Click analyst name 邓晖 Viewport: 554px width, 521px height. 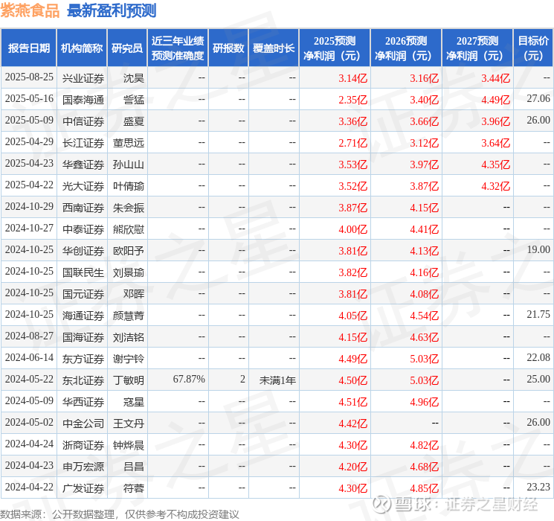click(134, 294)
